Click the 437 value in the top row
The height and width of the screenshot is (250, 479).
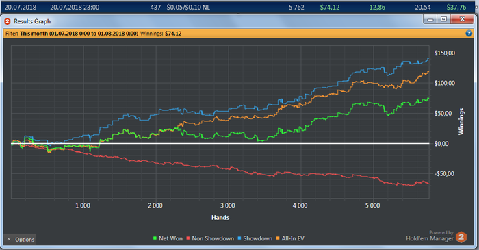pos(155,8)
